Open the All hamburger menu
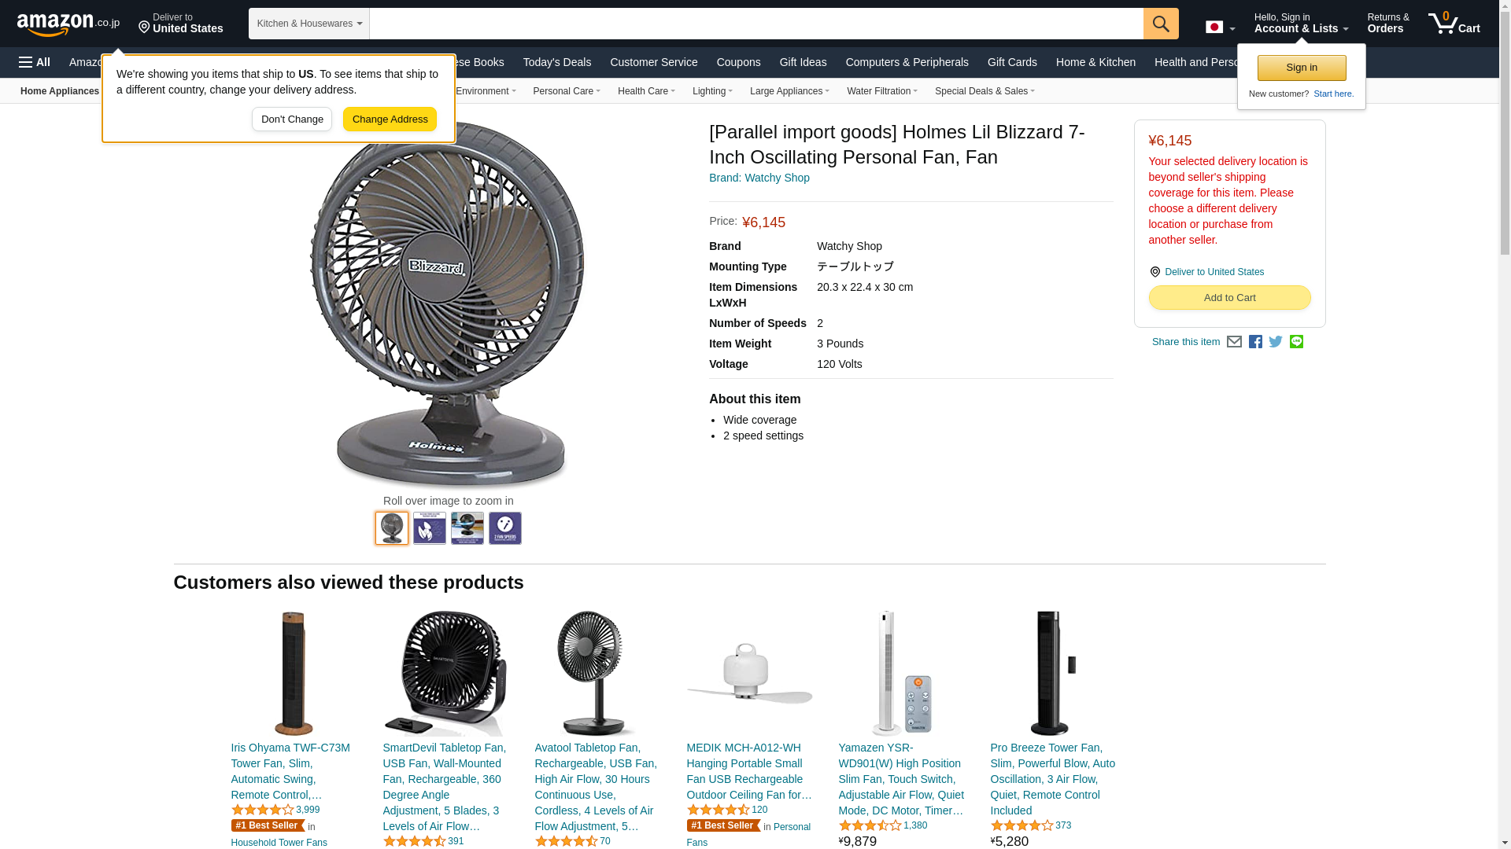1511x849 pixels. point(35,62)
